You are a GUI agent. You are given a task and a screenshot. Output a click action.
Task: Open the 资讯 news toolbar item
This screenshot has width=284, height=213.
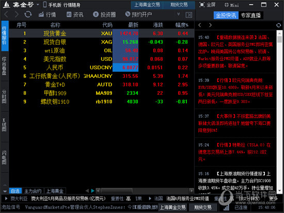point(75,14)
